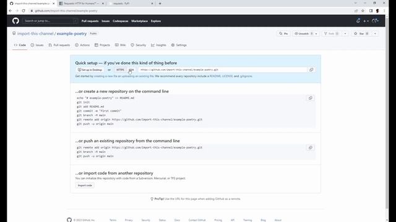Viewport: 396px width, 222px height.
Task: Open the repository Settings tab
Action: [x=179, y=45]
